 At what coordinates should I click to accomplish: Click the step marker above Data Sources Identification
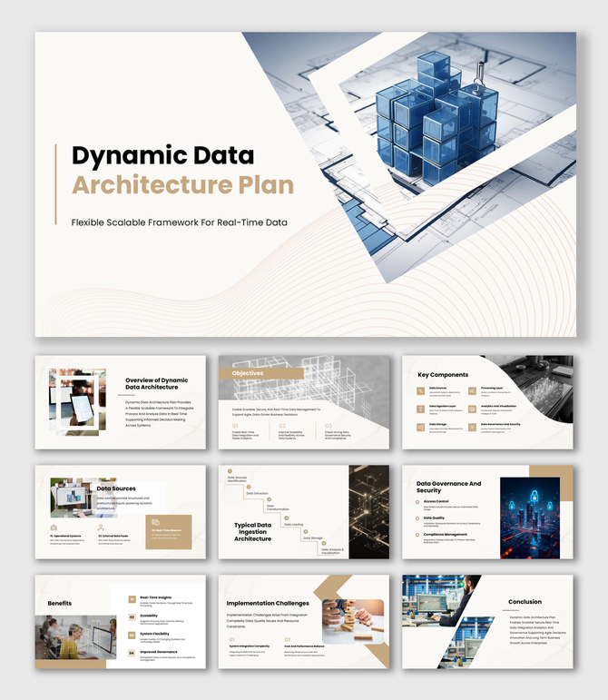[230, 471]
